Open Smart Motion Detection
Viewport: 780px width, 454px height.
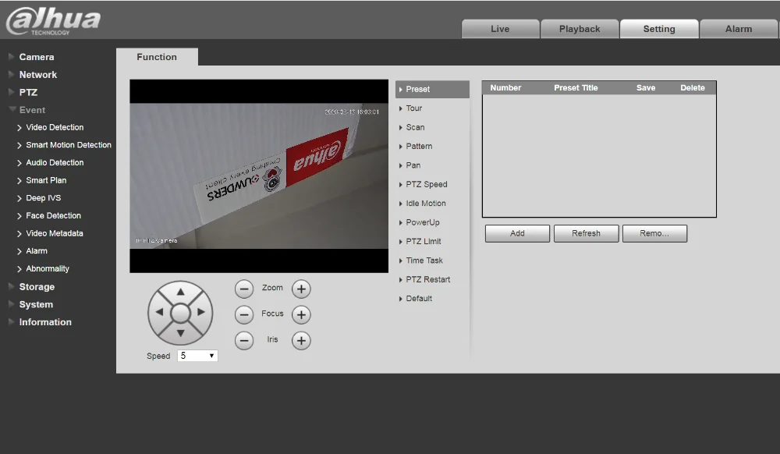coord(68,145)
